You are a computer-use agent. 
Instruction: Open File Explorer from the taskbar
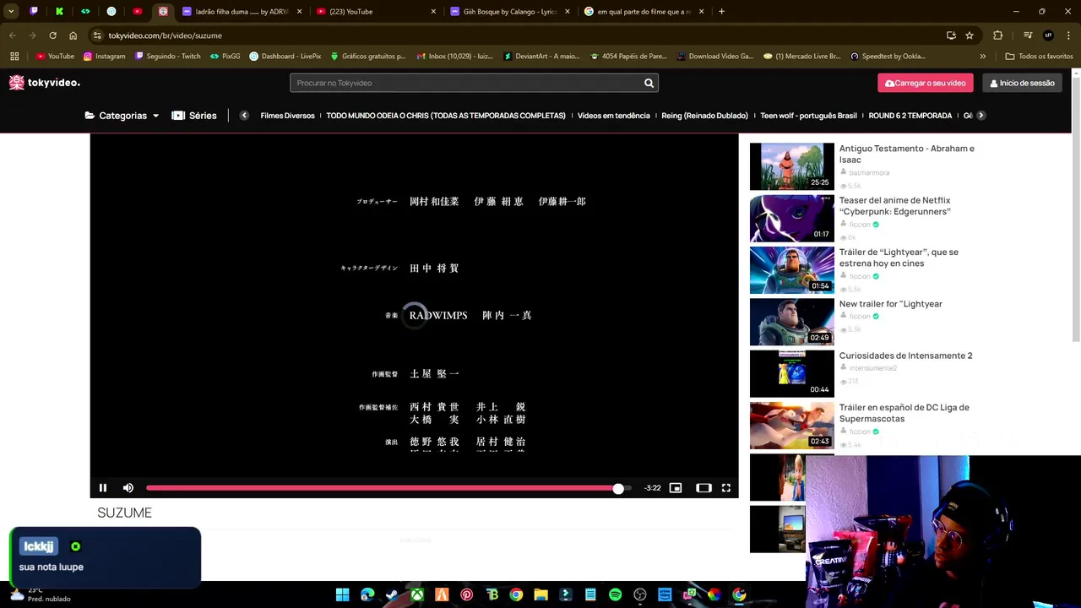pos(540,594)
